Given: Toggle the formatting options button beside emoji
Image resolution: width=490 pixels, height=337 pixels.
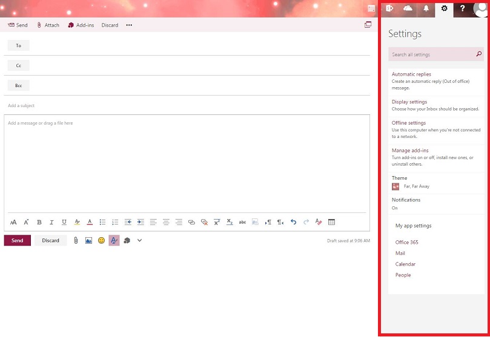Looking at the screenshot, I should coord(114,240).
